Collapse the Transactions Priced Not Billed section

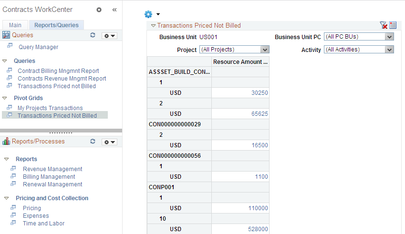(153, 26)
